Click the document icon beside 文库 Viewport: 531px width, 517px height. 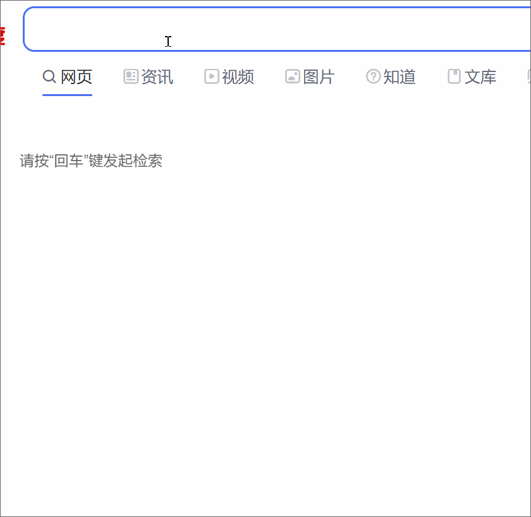coord(453,76)
